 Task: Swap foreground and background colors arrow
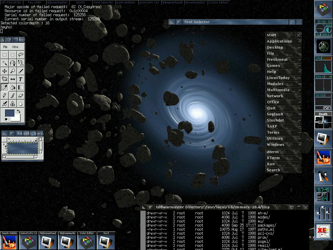pyautogui.click(x=19, y=111)
